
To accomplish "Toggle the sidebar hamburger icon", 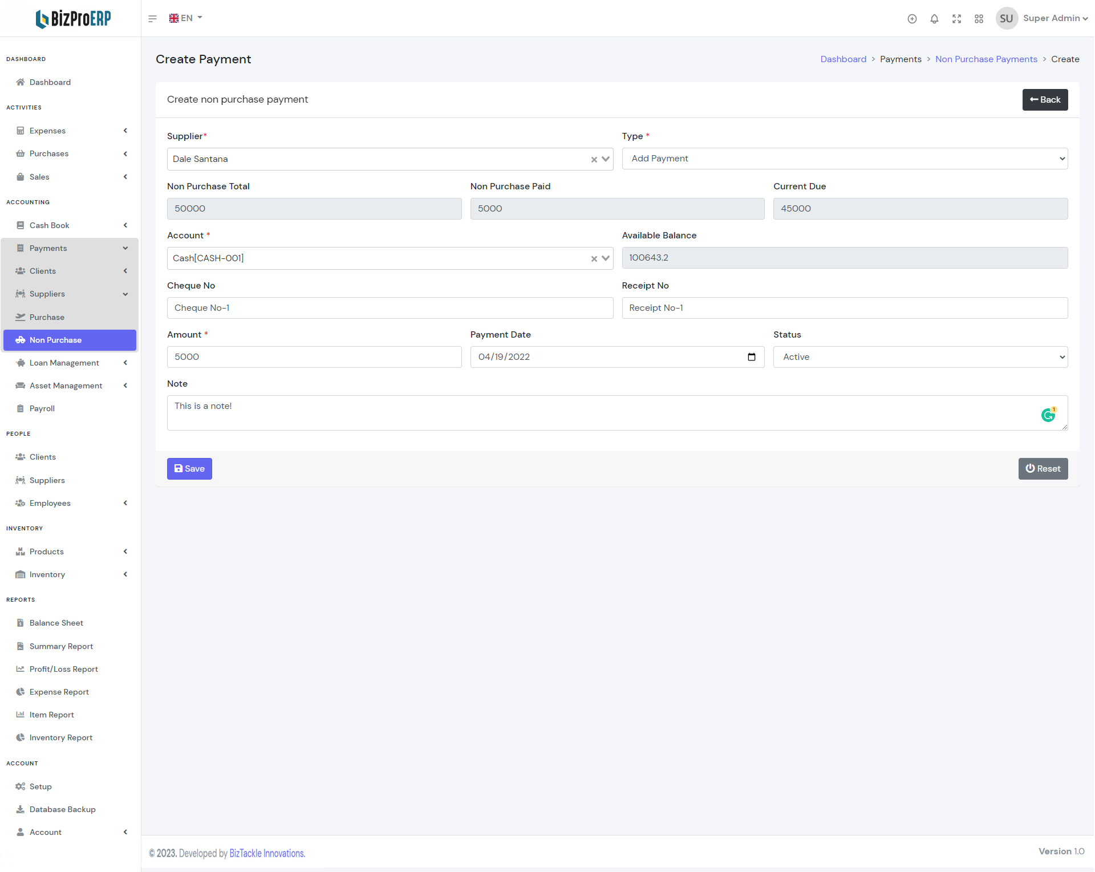I will 152,19.
